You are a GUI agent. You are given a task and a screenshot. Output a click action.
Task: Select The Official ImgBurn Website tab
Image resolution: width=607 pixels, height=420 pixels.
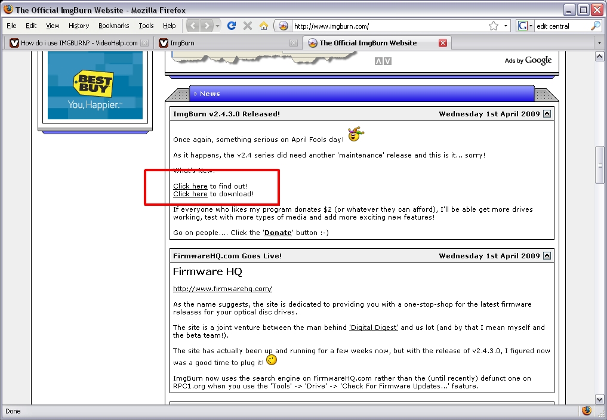click(x=368, y=43)
